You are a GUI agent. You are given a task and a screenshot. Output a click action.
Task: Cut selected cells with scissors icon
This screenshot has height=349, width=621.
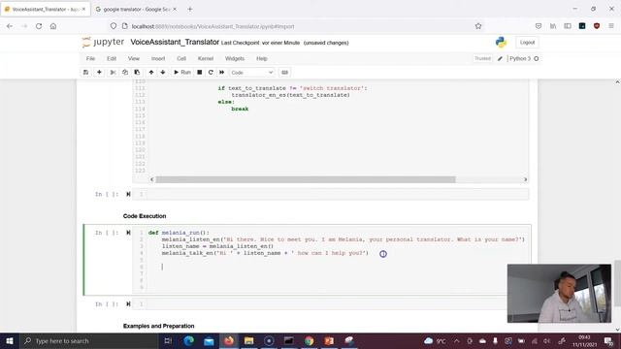coord(113,73)
